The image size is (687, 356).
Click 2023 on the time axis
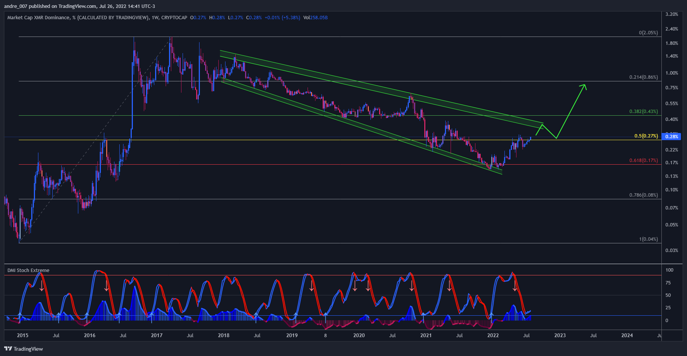pyautogui.click(x=560, y=335)
